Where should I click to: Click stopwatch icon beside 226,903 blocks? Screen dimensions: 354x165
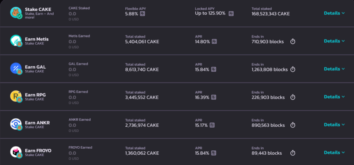293,97
